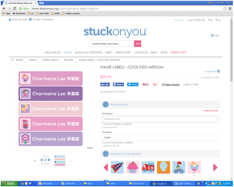234x187 pixels.
Task: Open the Bookmarks star folder
Action: pos(19,13)
